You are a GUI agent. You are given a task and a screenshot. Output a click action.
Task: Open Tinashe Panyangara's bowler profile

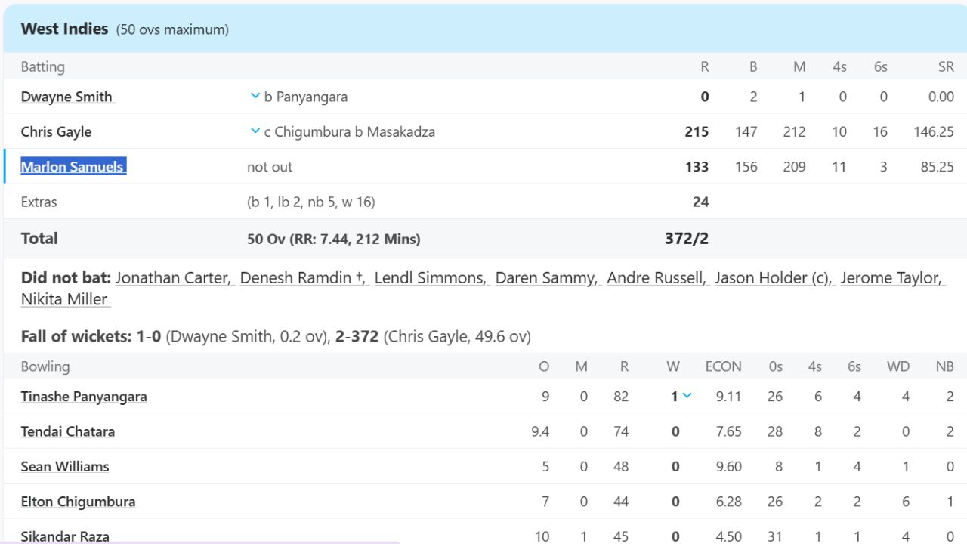pos(84,396)
